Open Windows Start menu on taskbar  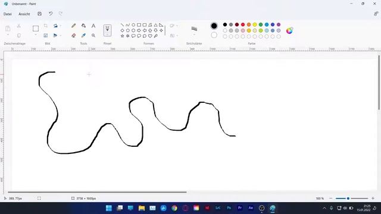tap(108, 208)
